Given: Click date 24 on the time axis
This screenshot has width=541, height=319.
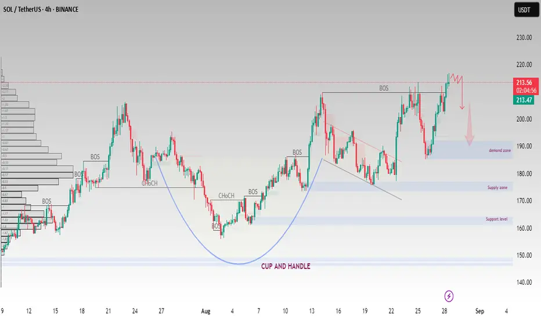Looking at the screenshot, I should (x=135, y=311).
